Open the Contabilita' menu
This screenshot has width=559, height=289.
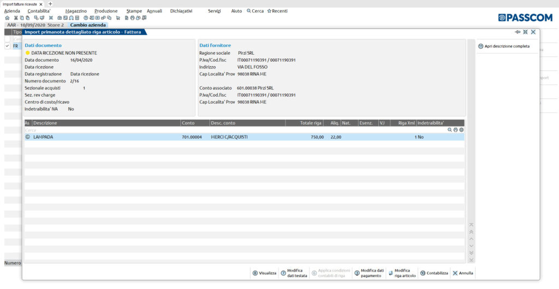tap(39, 11)
